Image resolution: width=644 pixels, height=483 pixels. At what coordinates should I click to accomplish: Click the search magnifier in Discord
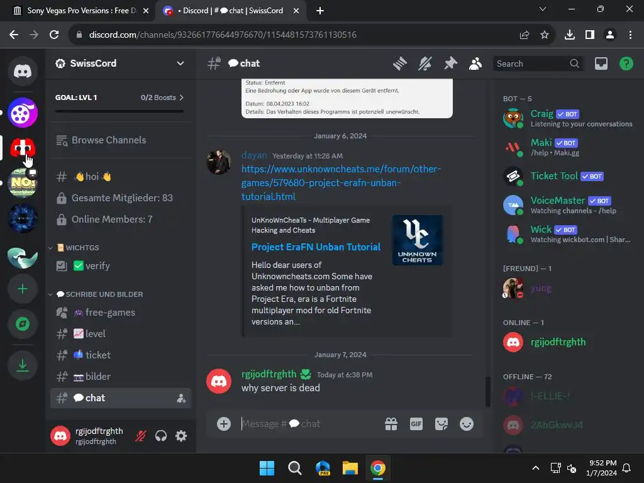pyautogui.click(x=574, y=64)
